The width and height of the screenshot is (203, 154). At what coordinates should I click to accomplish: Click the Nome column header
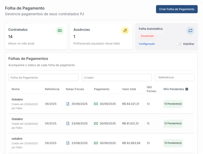pos(16,89)
